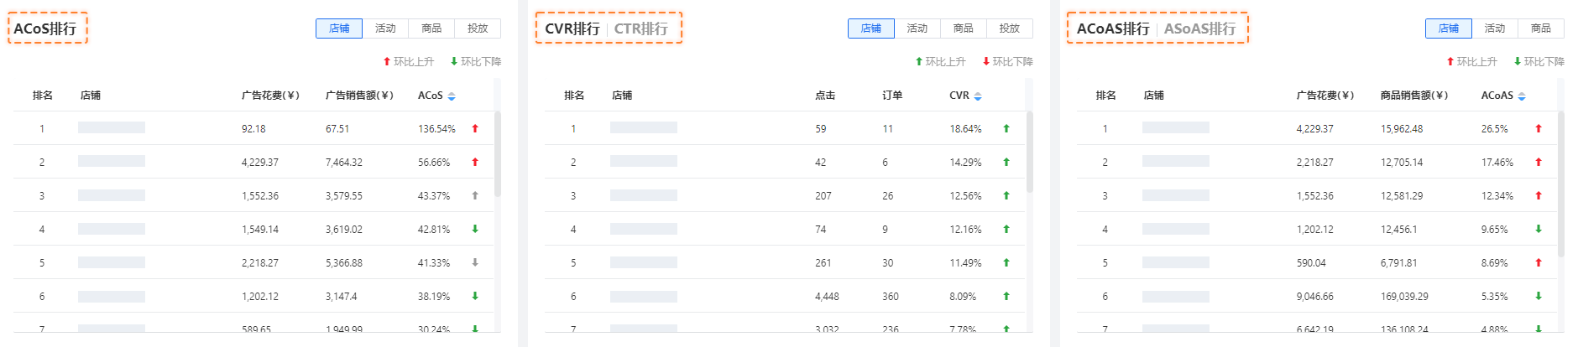This screenshot has height=347, width=1578.
Task: Sort the ACoS column using sort icon
Action: (452, 96)
